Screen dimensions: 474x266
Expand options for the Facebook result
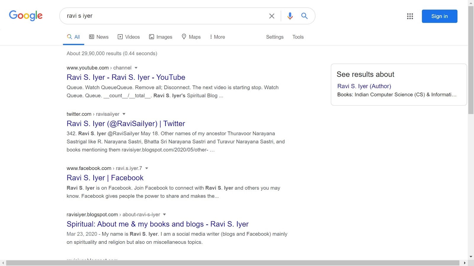147,168
